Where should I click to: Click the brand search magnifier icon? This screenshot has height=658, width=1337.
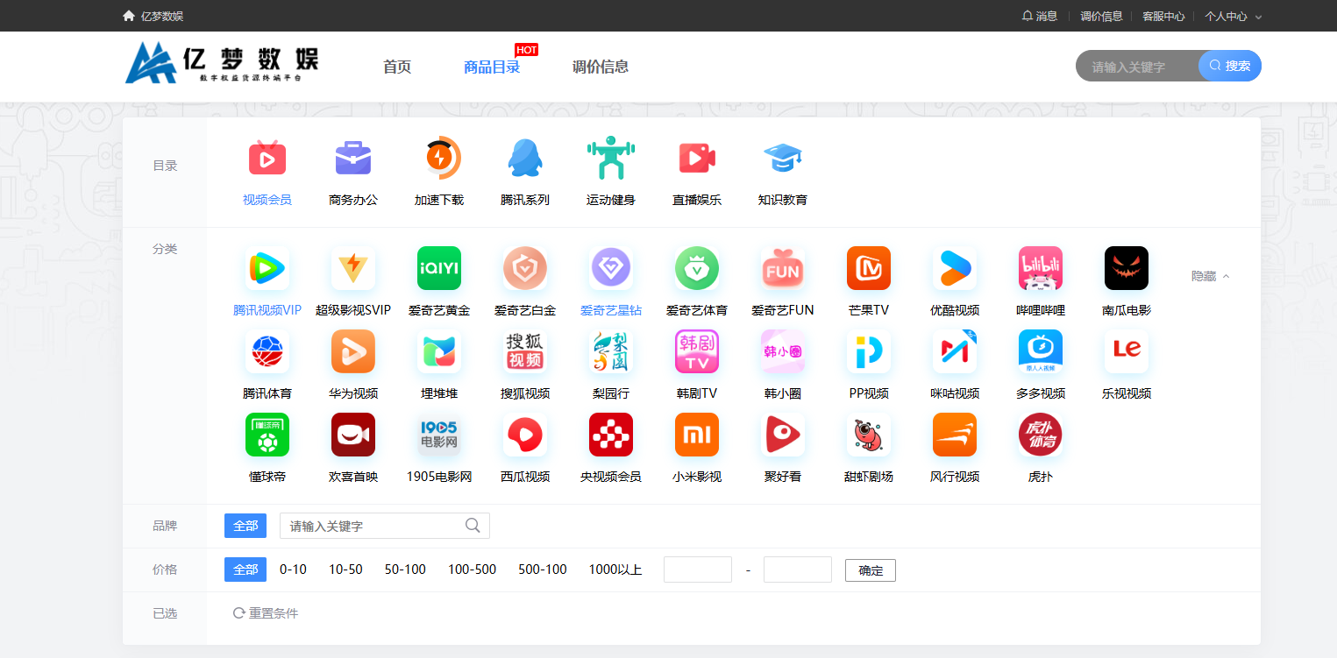[473, 525]
